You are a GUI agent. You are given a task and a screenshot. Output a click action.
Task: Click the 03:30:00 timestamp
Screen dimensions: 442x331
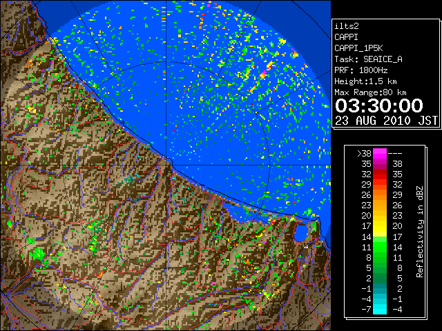(x=379, y=106)
